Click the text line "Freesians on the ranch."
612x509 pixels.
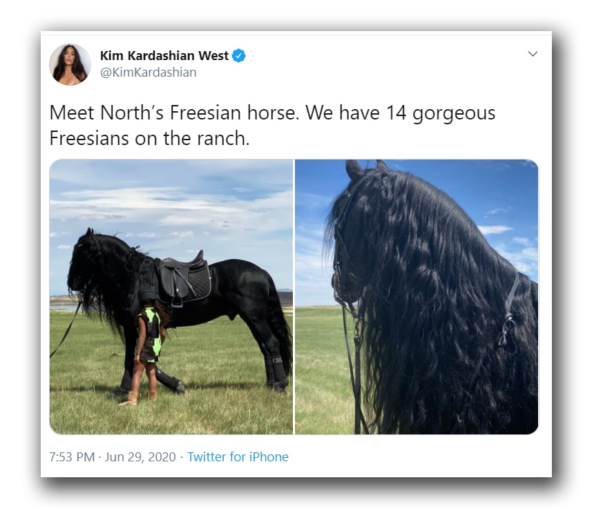149,138
